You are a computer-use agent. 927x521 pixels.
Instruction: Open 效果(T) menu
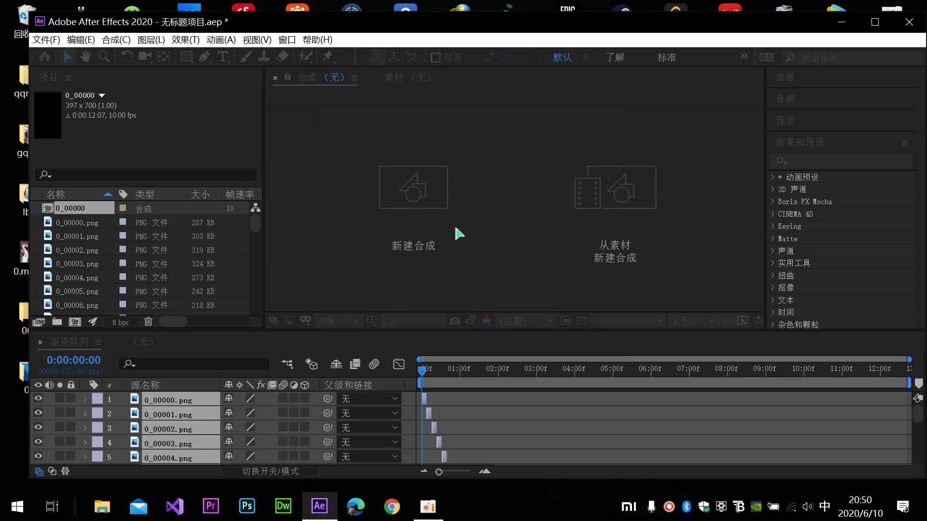[186, 40]
